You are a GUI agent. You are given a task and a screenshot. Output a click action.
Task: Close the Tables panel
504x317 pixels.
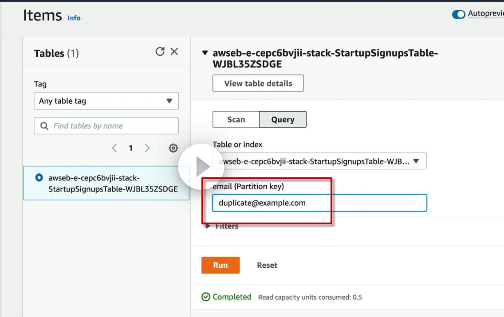pyautogui.click(x=174, y=52)
